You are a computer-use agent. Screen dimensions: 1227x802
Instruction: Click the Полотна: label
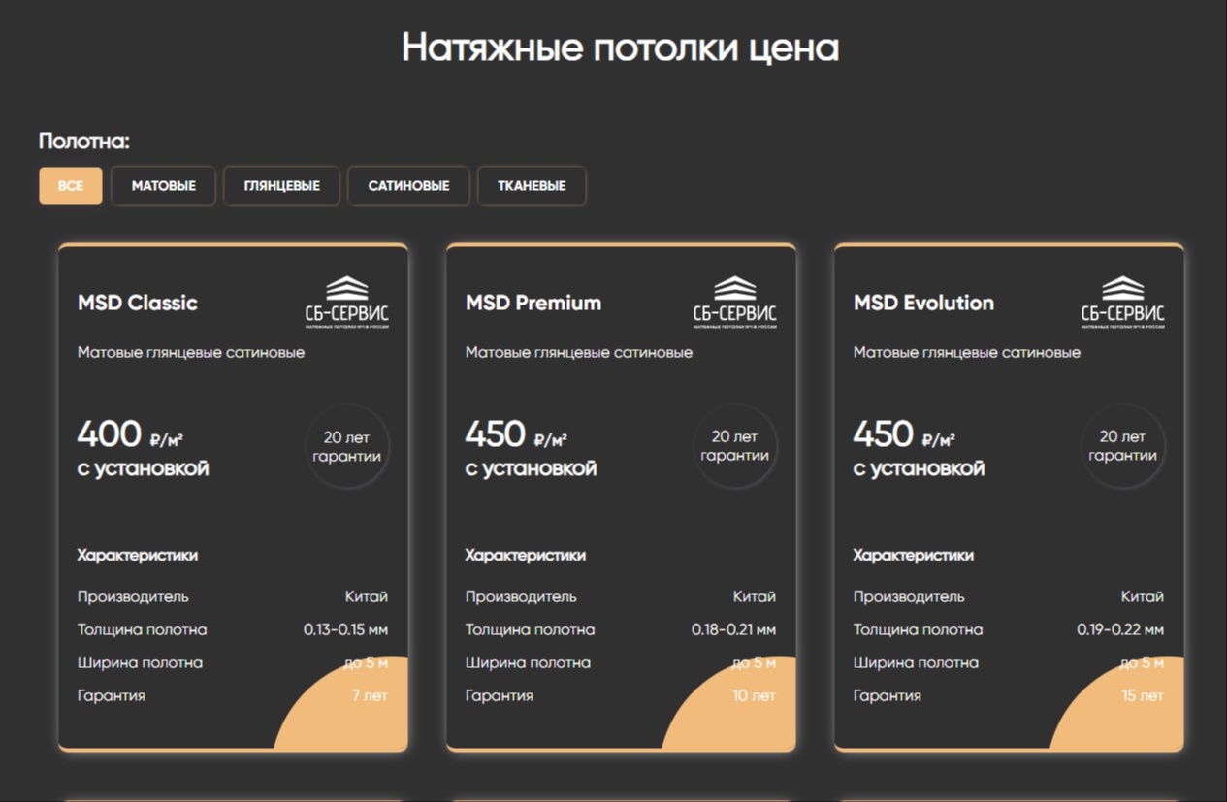(x=84, y=141)
